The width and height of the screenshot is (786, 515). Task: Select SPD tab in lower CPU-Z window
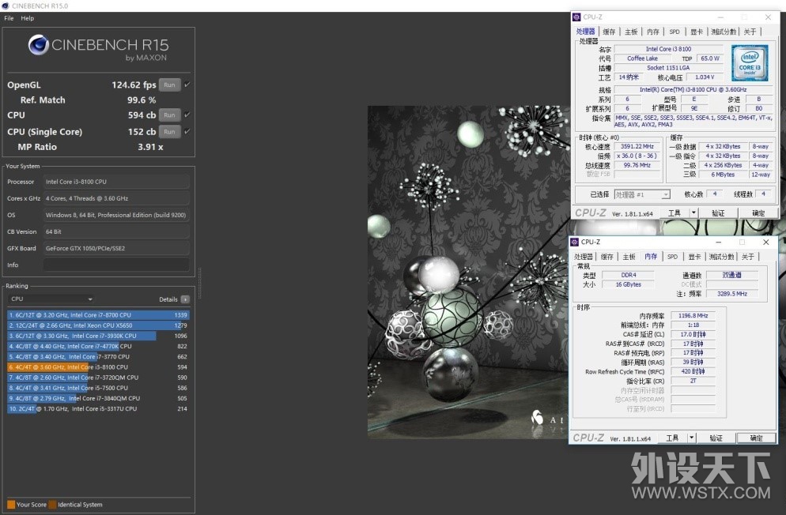coord(673,257)
